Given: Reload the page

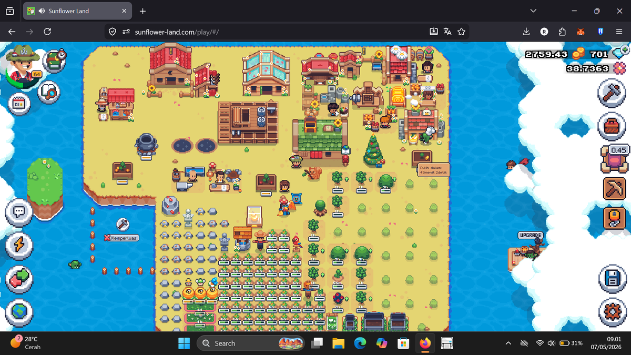Looking at the screenshot, I should [47, 32].
